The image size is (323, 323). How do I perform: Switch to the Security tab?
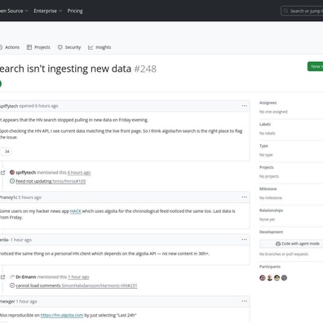click(69, 47)
